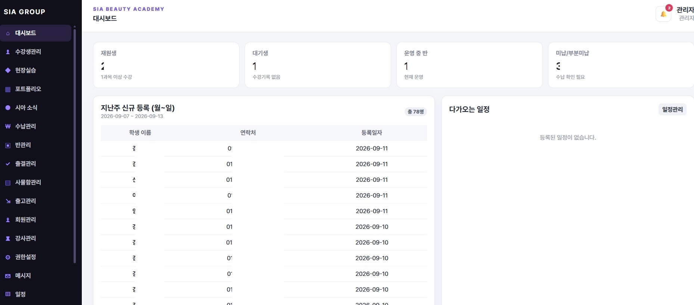Open 시아 소식 page

coord(35,108)
